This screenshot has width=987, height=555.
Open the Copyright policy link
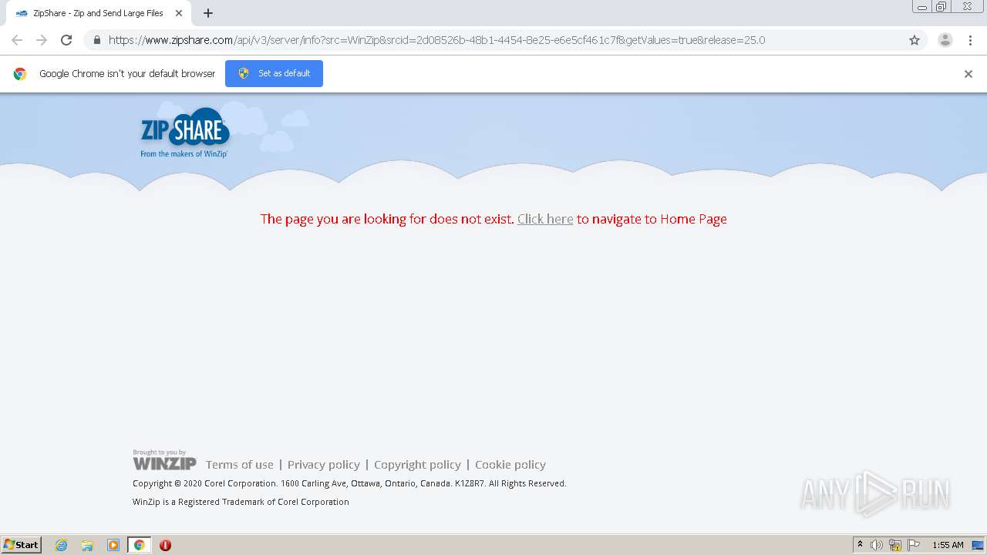point(417,465)
